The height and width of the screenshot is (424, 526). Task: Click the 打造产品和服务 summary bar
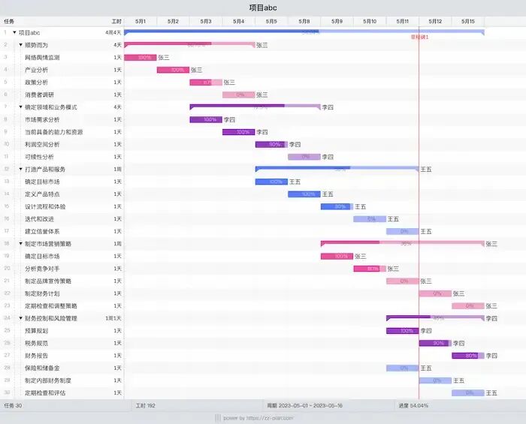pos(337,168)
